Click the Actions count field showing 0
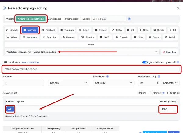The width and height of the screenshot is (183, 133). pyautogui.click(x=23, y=83)
